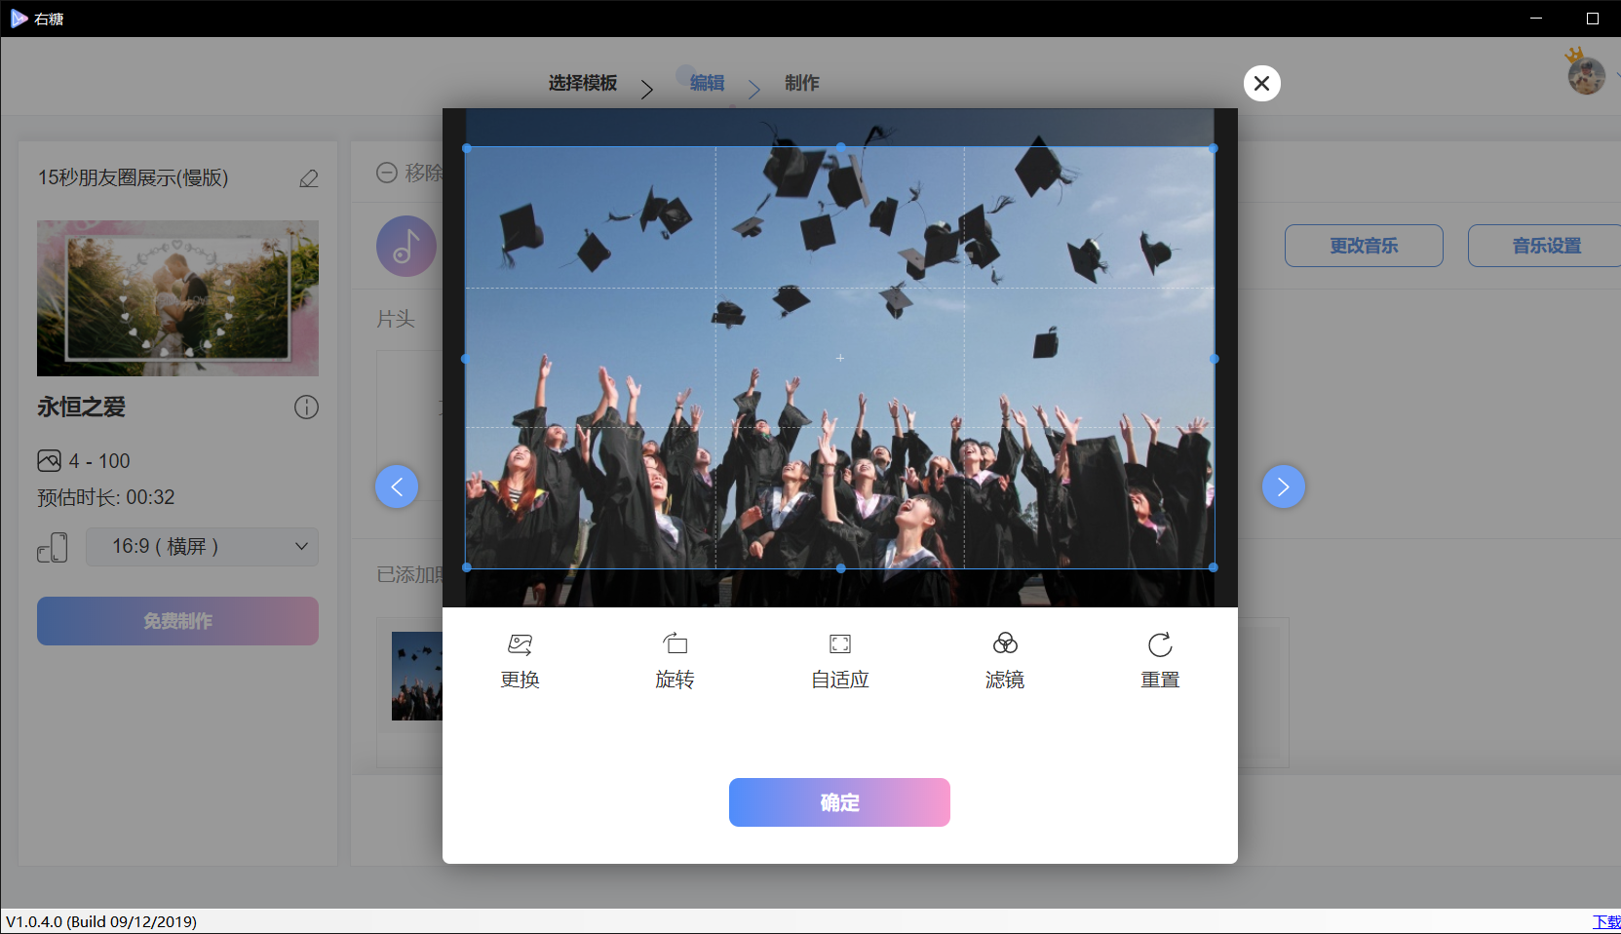Click the 更改音乐 button
1621x934 pixels.
(x=1363, y=246)
